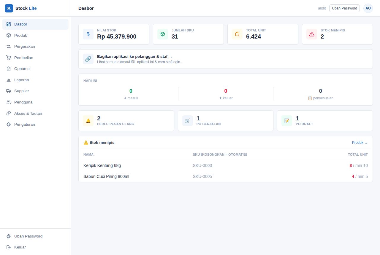Click the HARI INI section label

(90, 81)
